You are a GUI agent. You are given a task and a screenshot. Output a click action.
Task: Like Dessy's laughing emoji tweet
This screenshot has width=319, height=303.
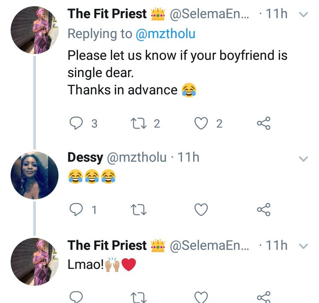click(x=202, y=210)
